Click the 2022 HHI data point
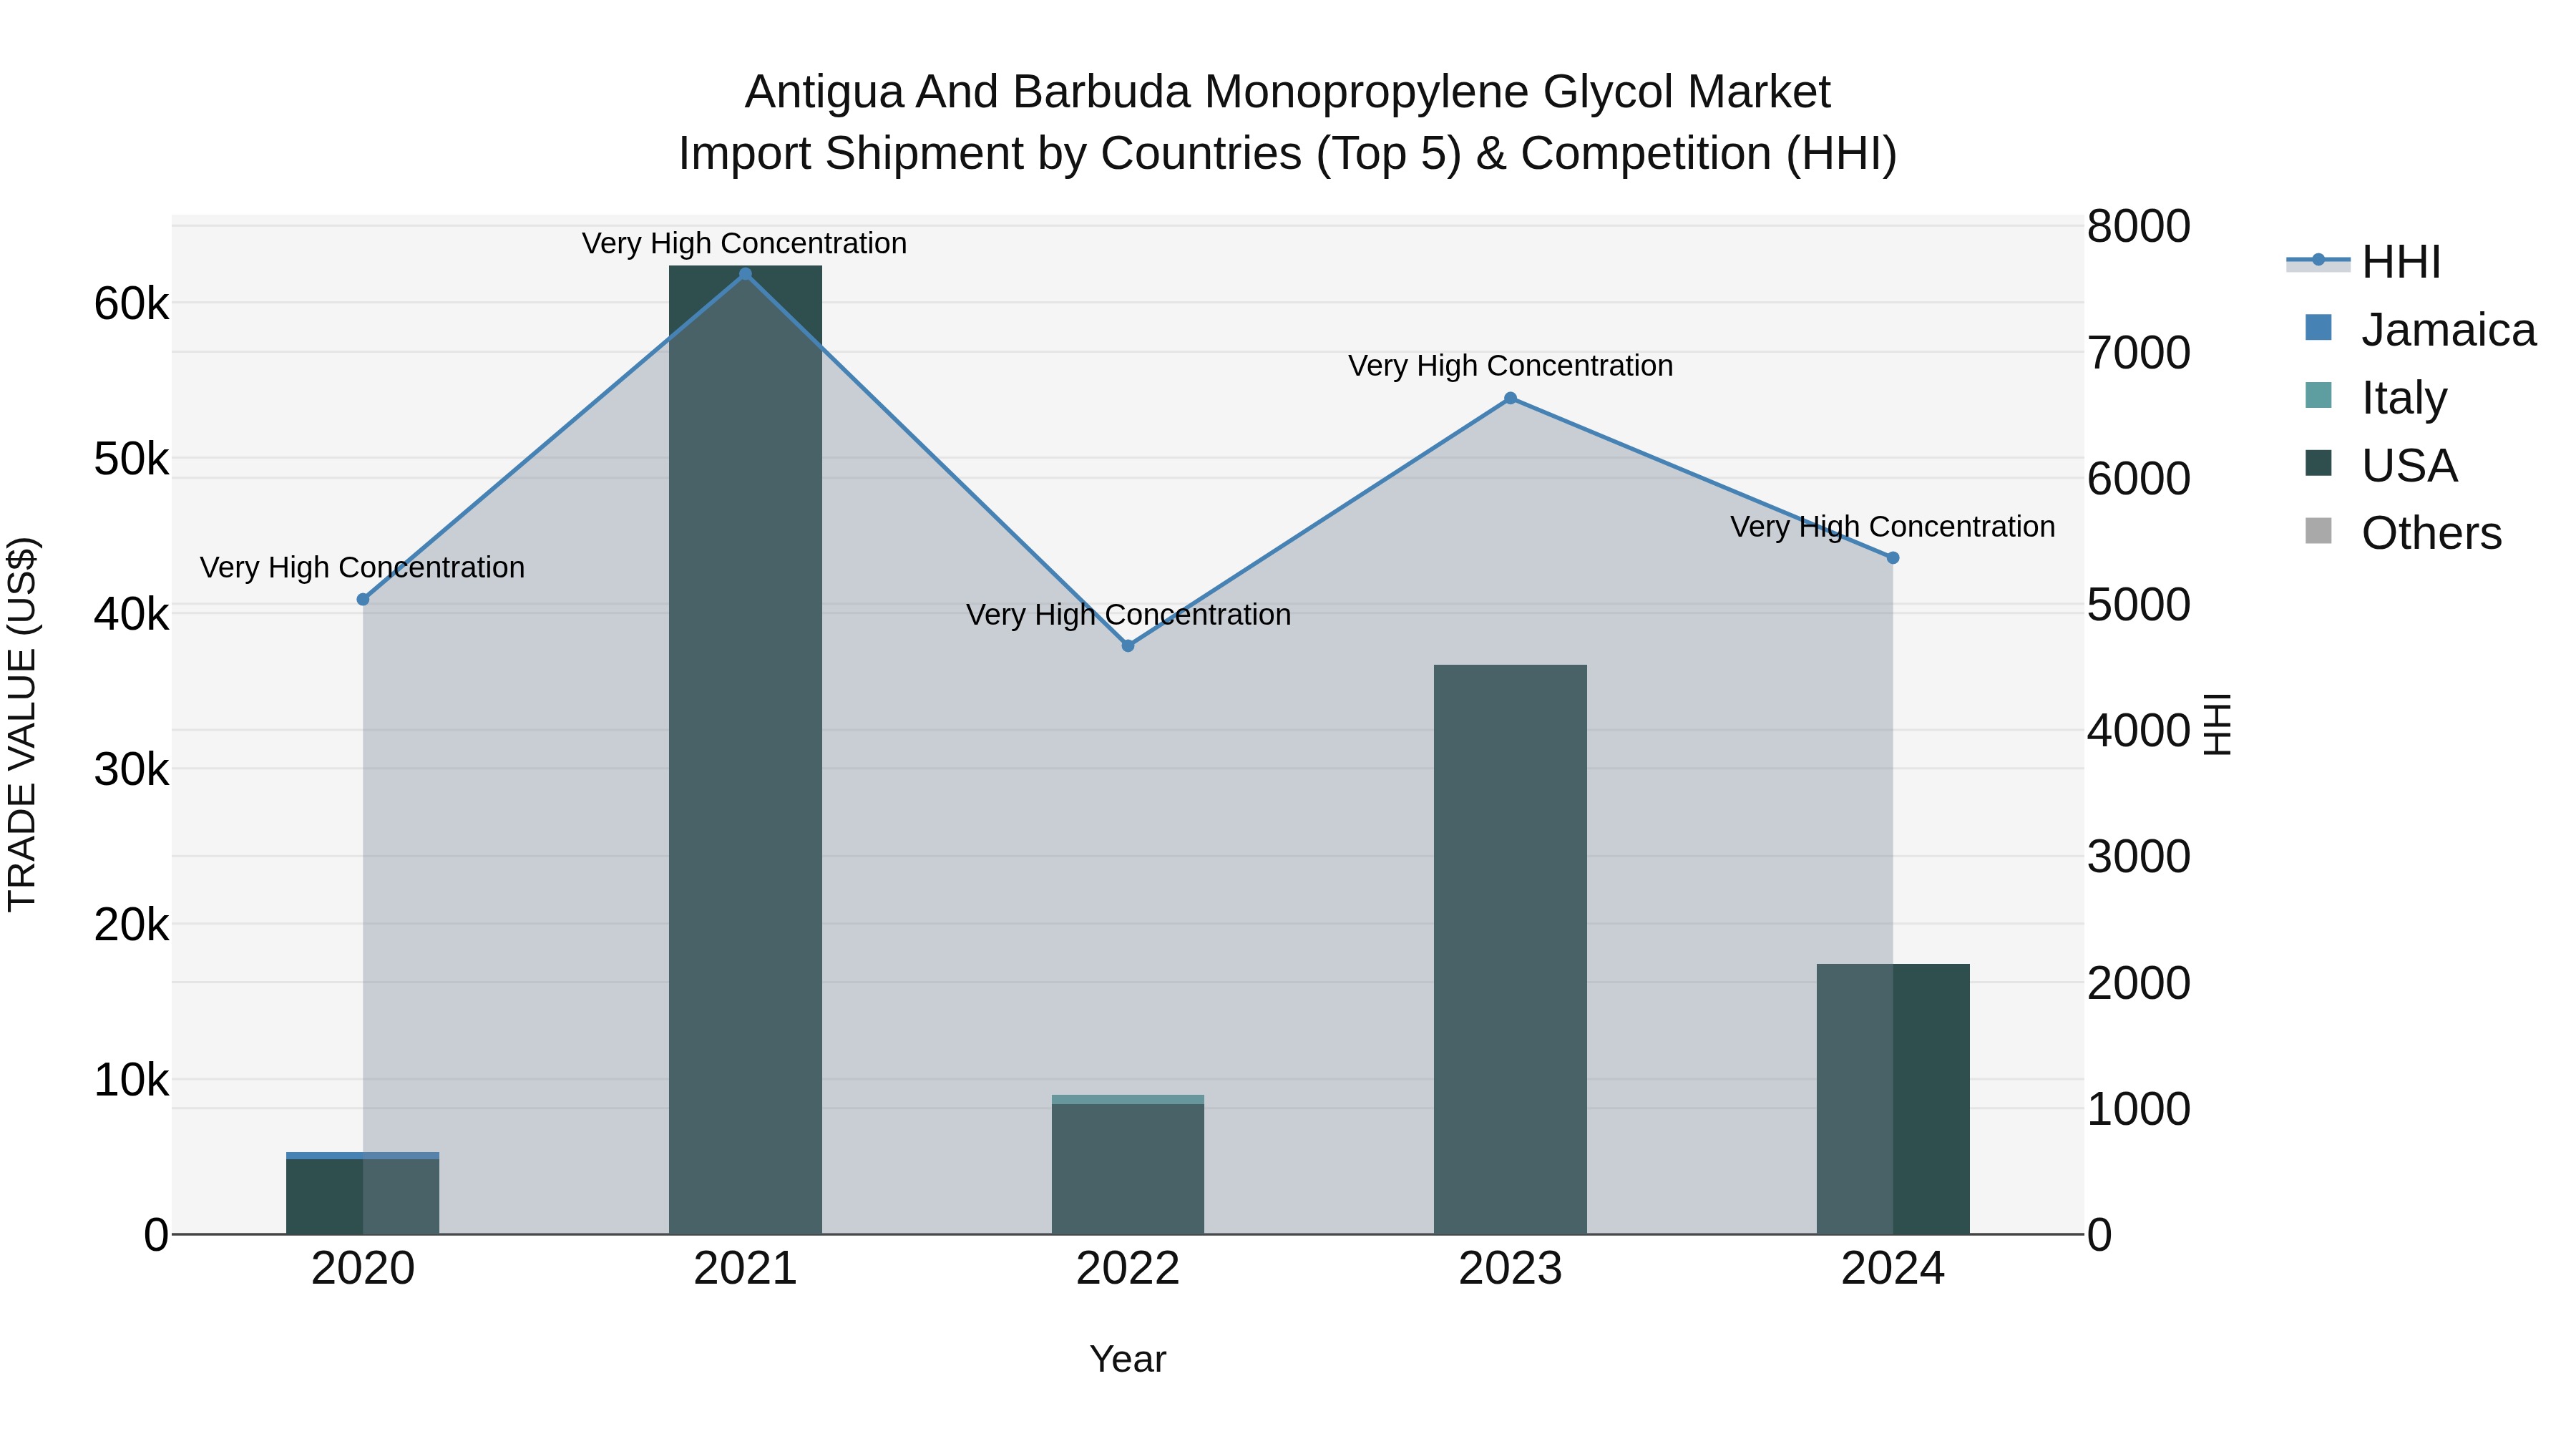The height and width of the screenshot is (1449, 2576). coord(1128,646)
